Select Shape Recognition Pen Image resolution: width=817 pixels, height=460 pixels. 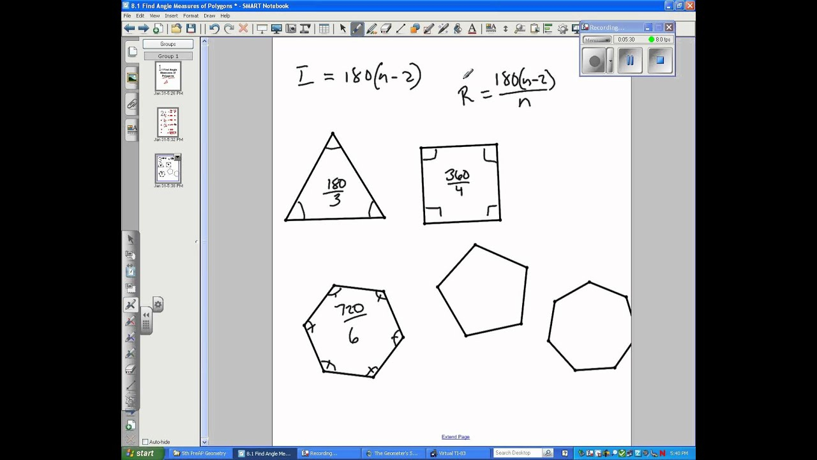point(429,29)
